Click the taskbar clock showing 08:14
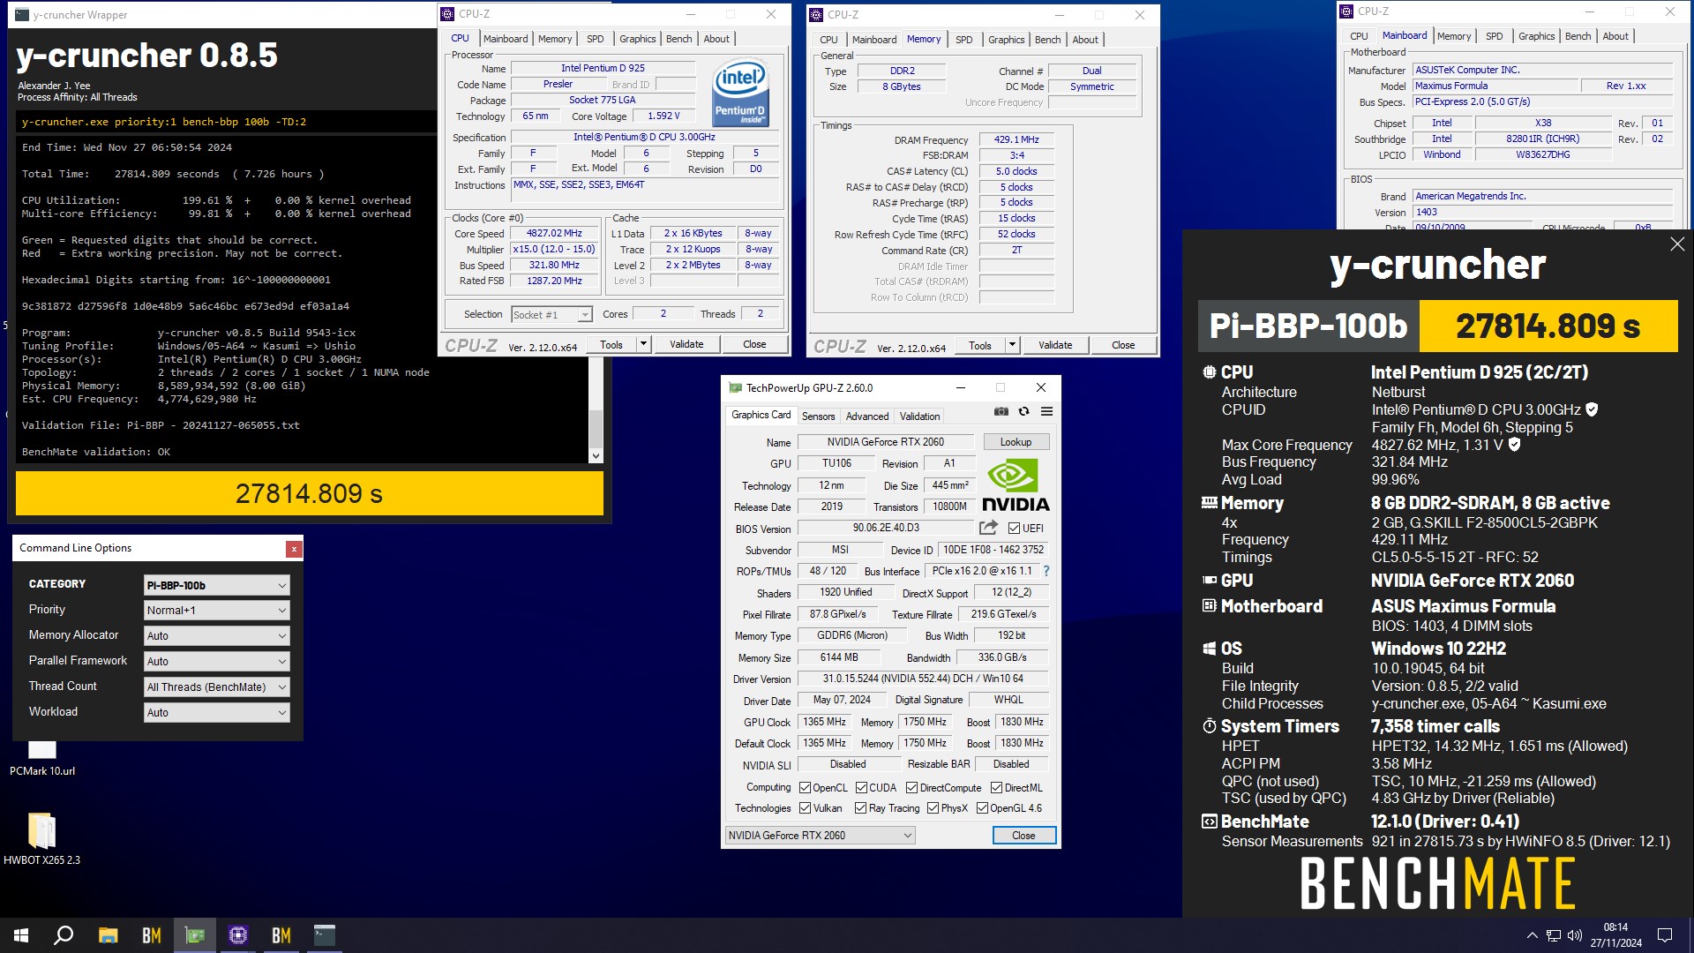1694x953 pixels. coord(1615,935)
